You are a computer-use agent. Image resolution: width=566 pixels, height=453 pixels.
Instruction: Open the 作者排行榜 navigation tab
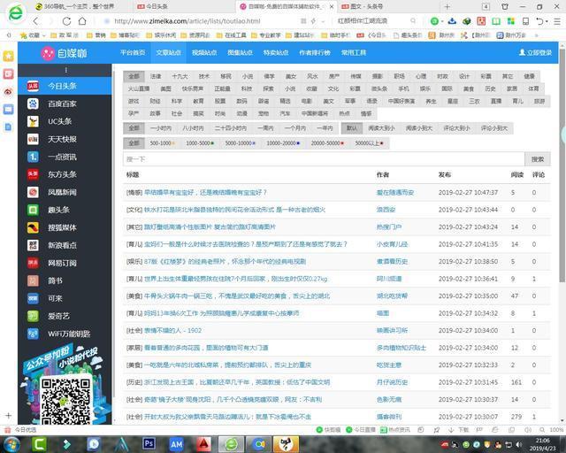(x=316, y=53)
